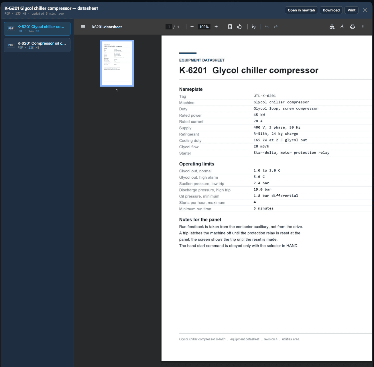Viewport: 374px width, 367px height.
Task: Select the page 1 thumbnail
Action: point(117,63)
